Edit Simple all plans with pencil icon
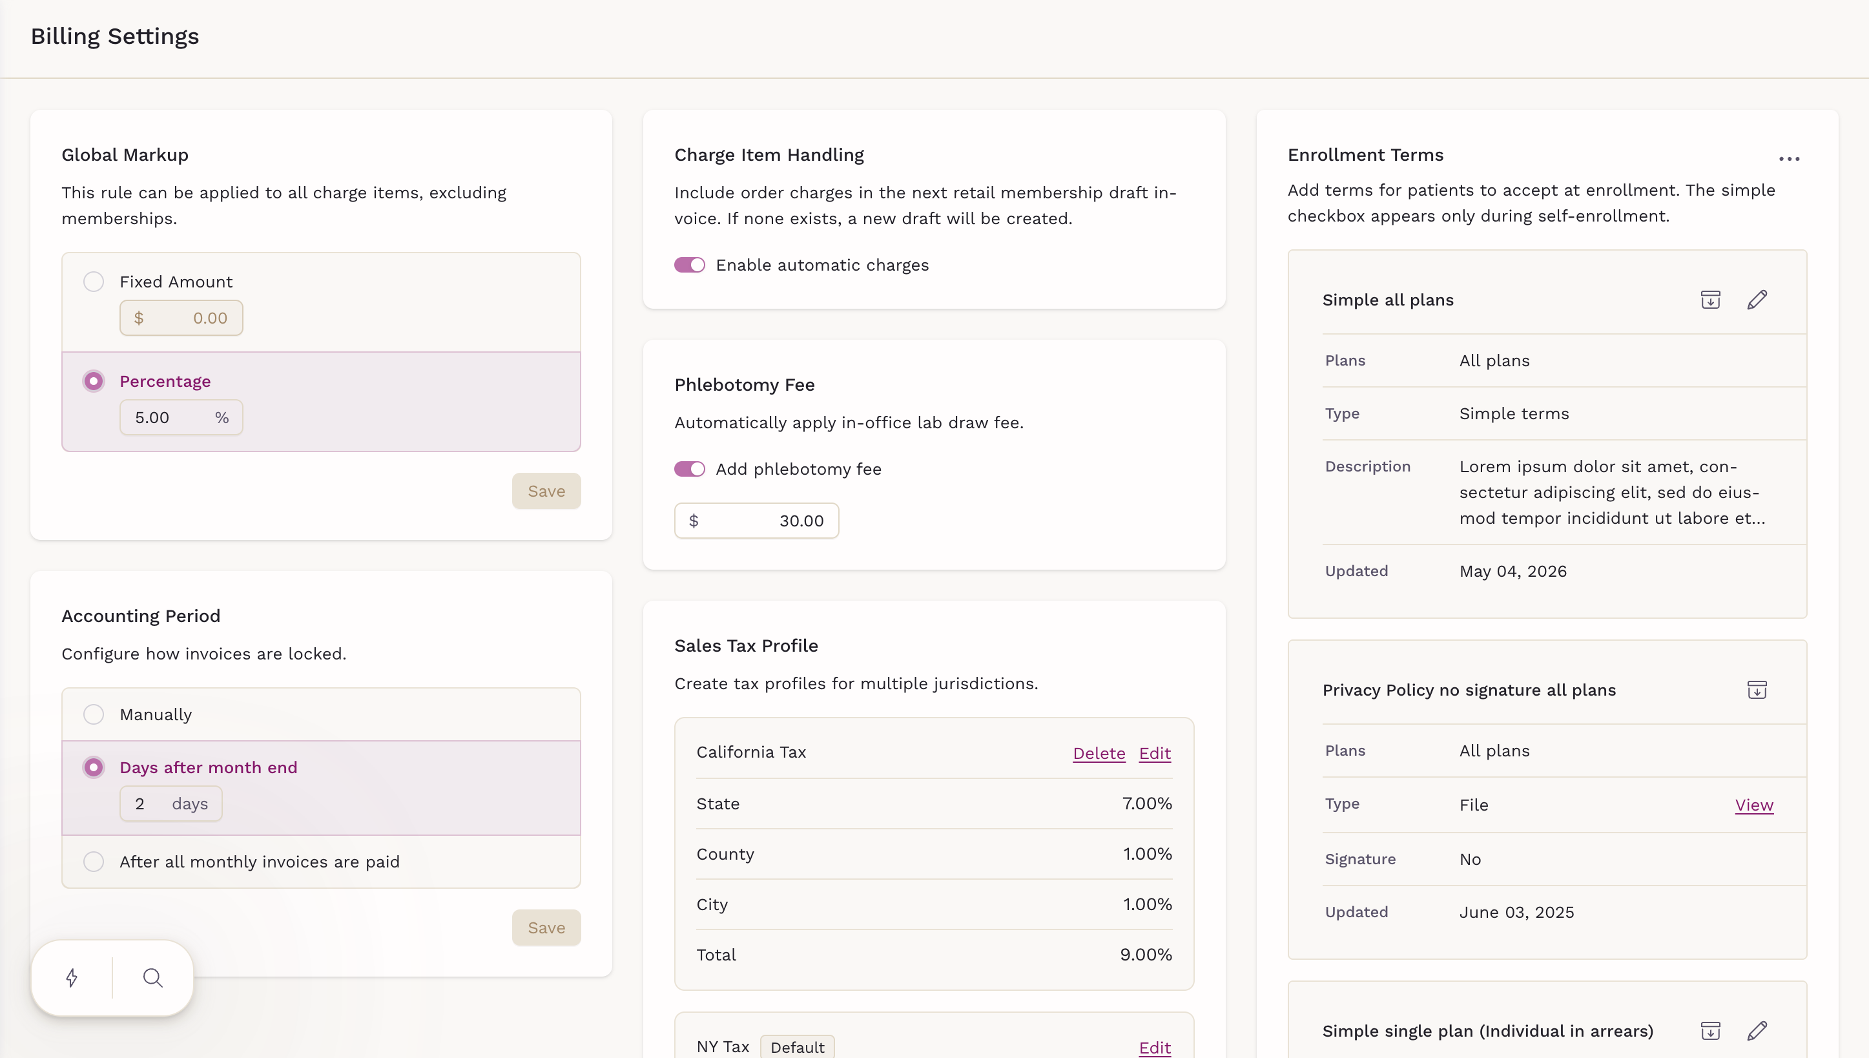Viewport: 1869px width, 1058px height. tap(1757, 300)
